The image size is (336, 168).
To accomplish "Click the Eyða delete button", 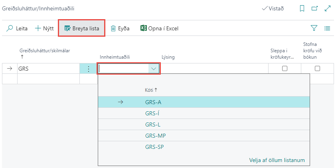I will coord(120,28).
